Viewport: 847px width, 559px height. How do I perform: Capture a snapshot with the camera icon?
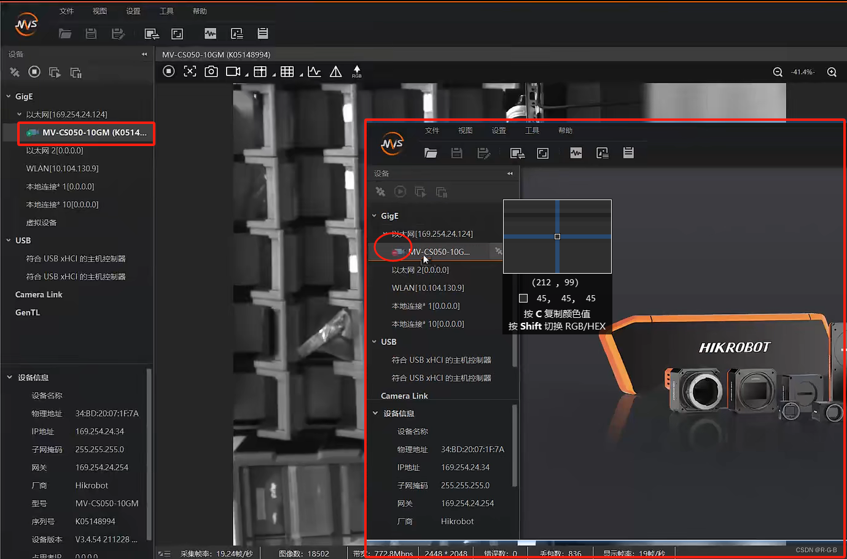pyautogui.click(x=211, y=71)
